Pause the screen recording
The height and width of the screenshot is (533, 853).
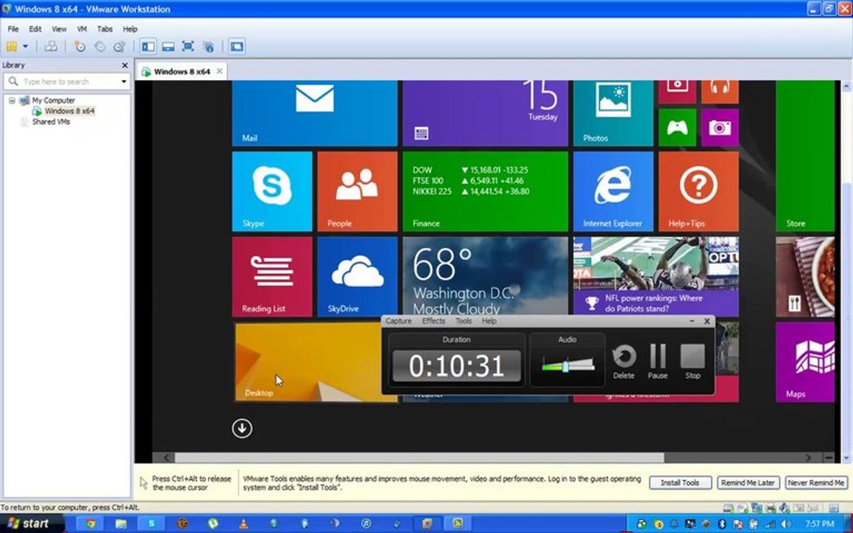[658, 362]
